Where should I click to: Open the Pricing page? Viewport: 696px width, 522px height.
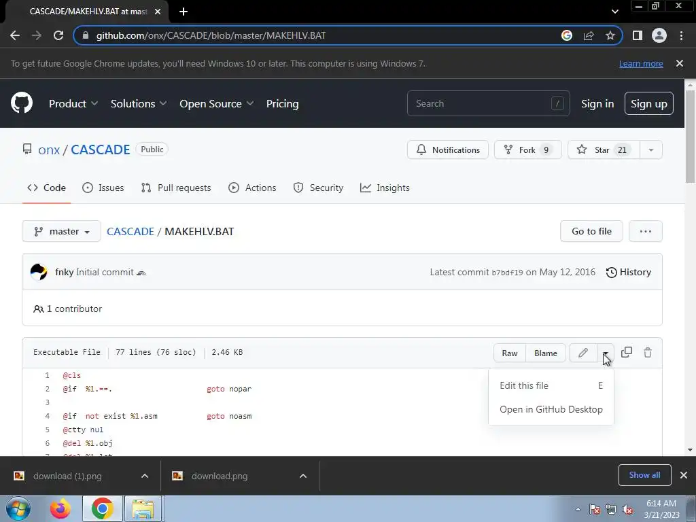(282, 103)
